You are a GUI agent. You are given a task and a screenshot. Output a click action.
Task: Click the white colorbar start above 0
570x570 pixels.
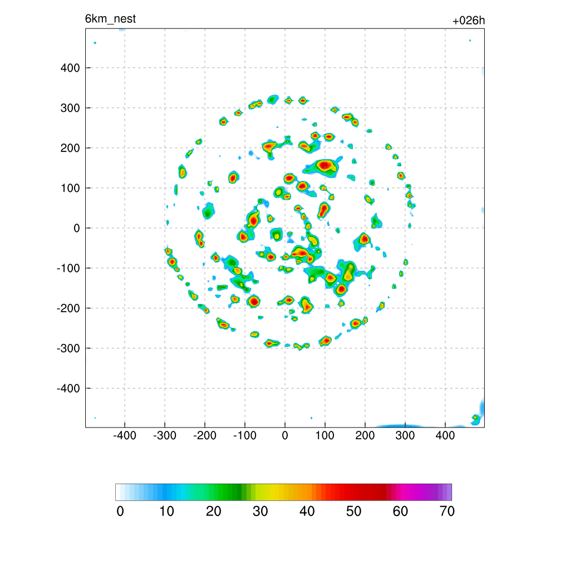(118, 492)
